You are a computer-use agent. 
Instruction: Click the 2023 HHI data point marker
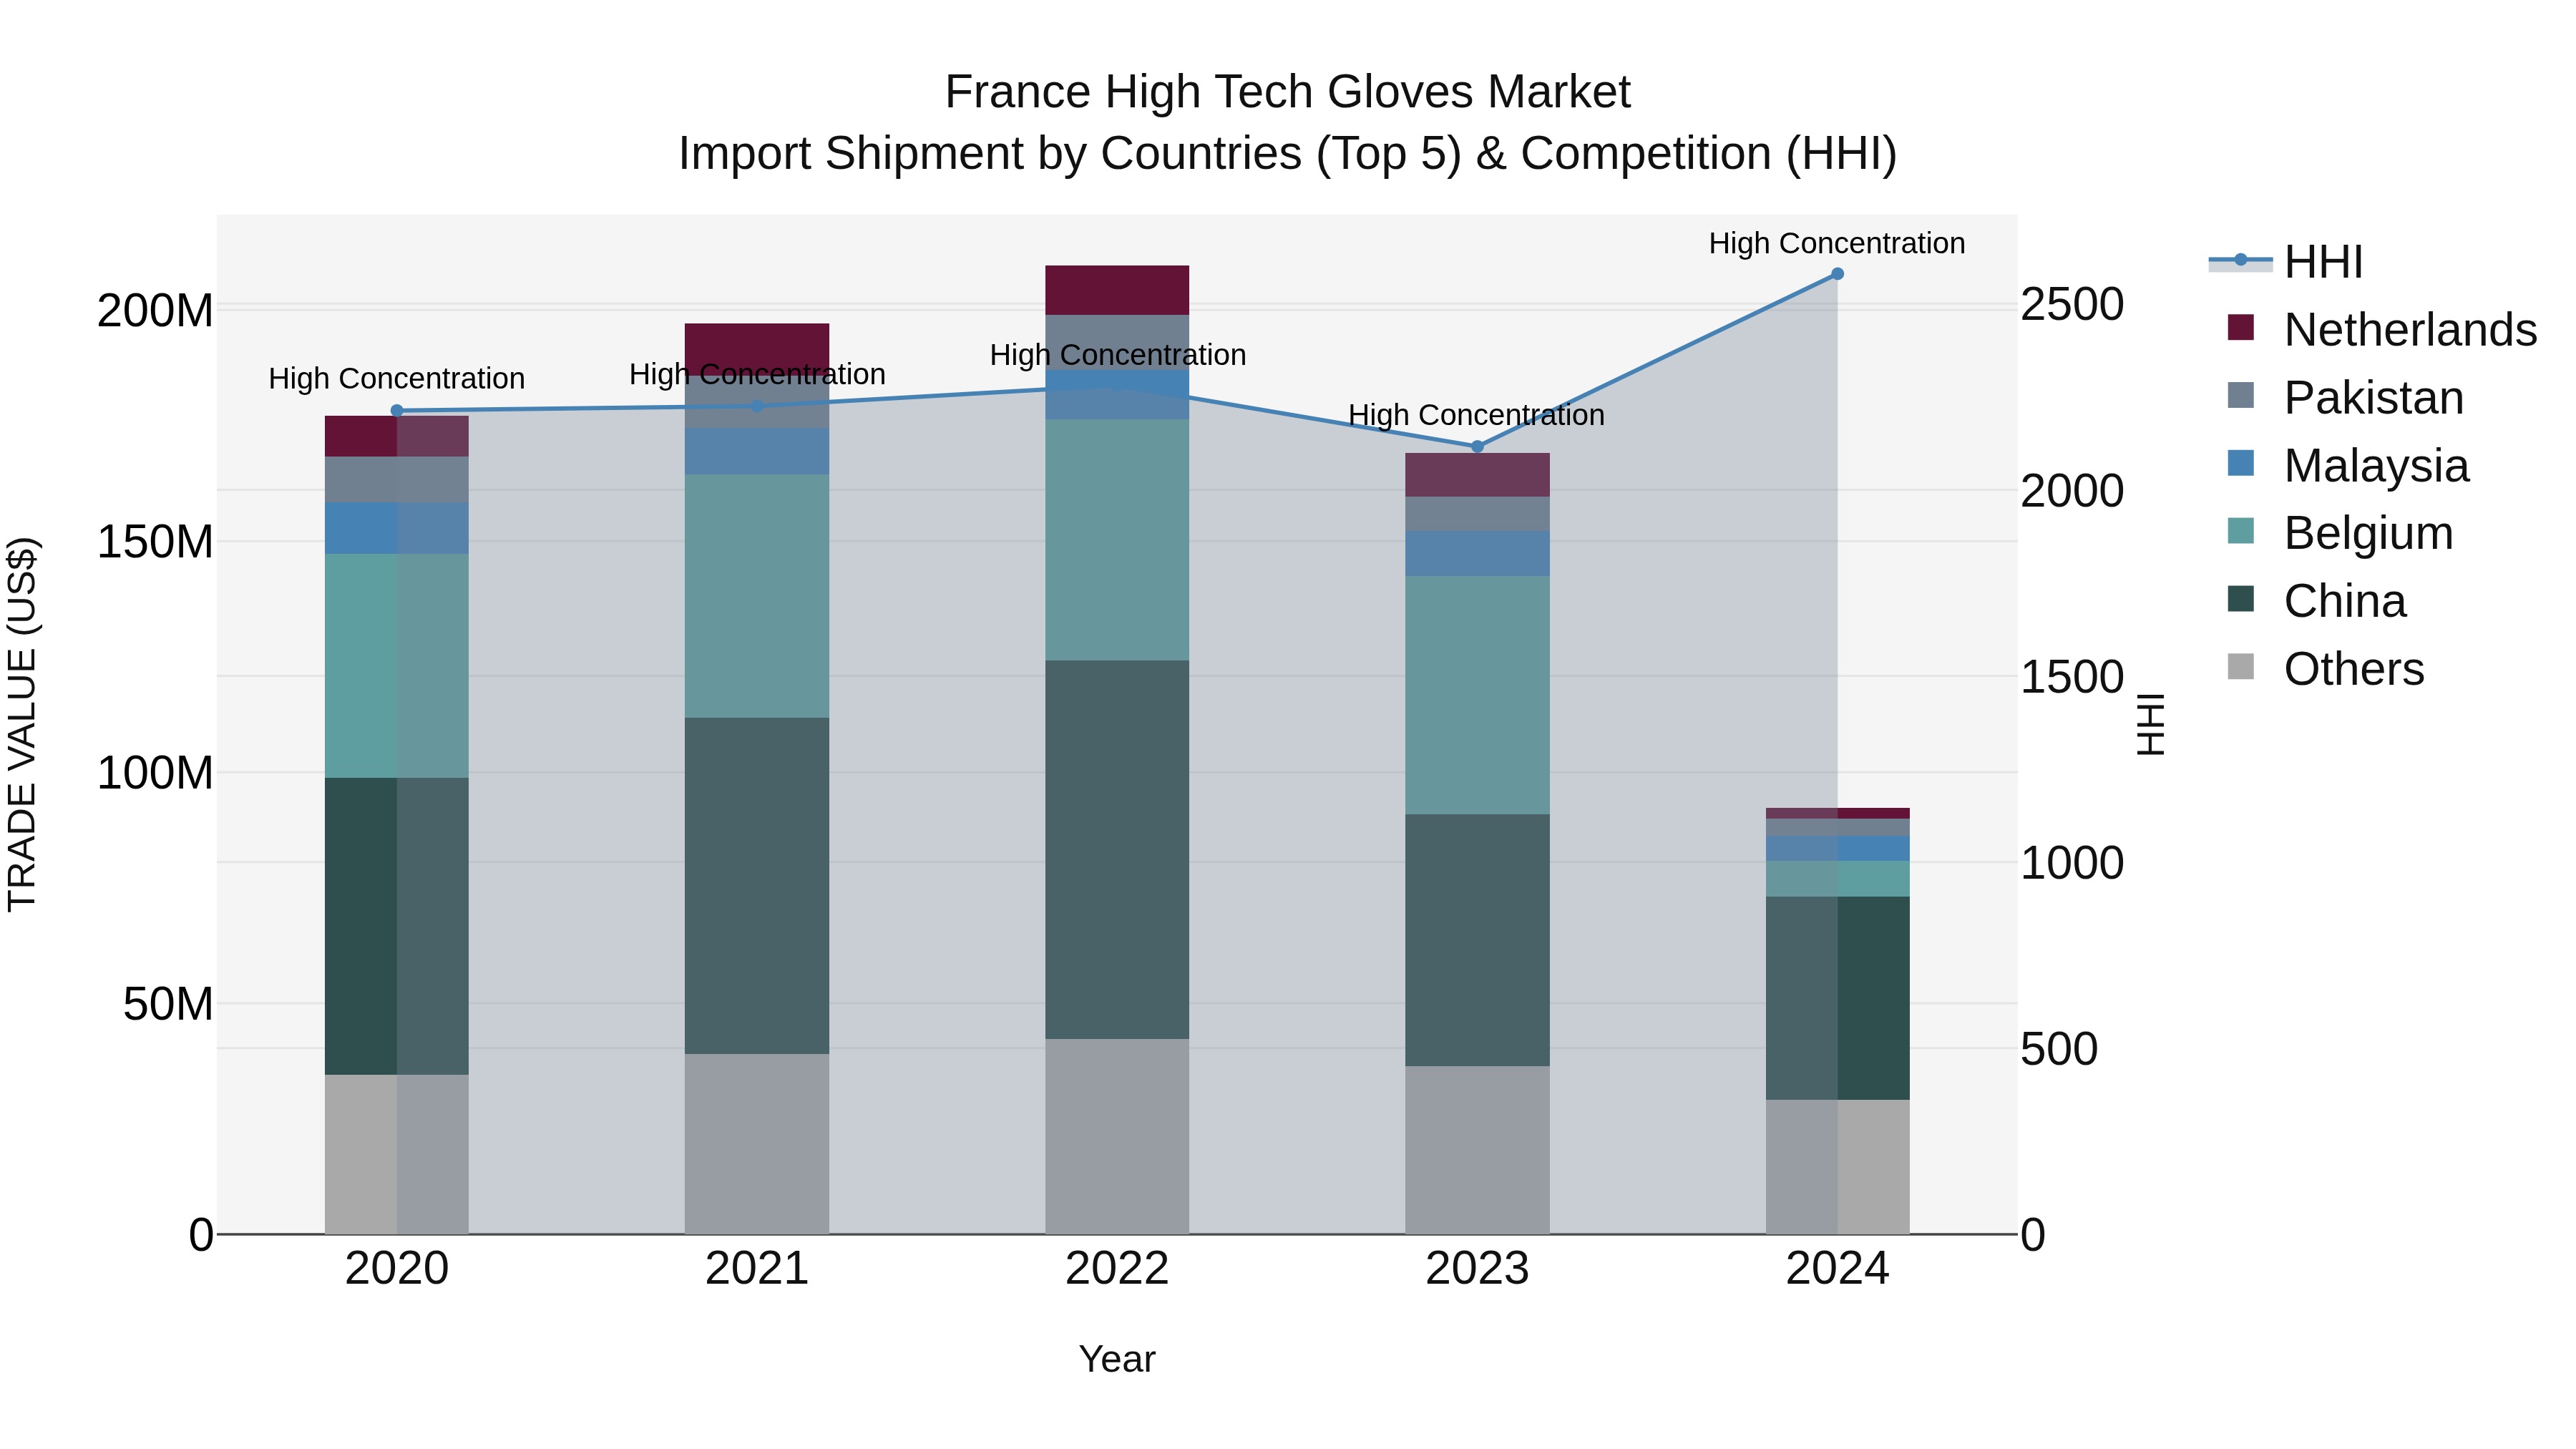1477,447
